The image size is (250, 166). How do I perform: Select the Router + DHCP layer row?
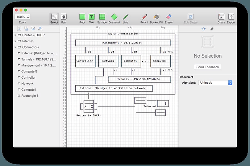pyautogui.click(x=37, y=35)
